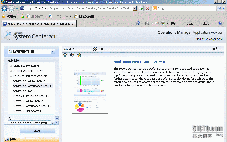Click the add favorite star icon
This screenshot has height=142, width=227.
click(79, 55)
